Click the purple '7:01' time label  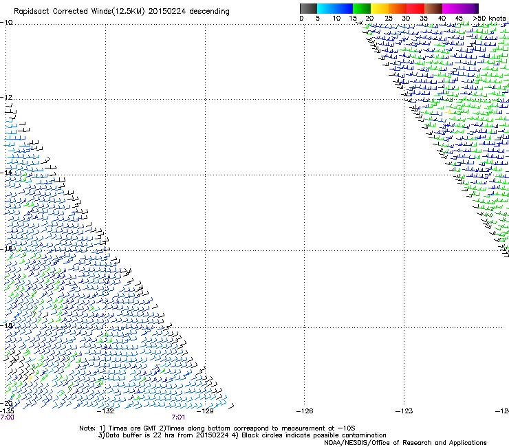178,417
